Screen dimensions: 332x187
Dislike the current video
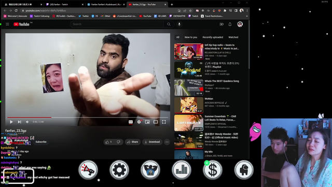(x=119, y=142)
